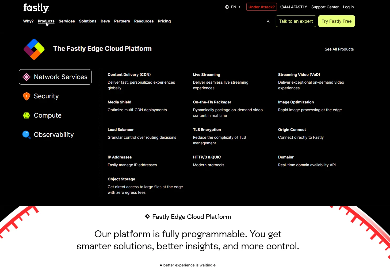Click the Under Attack? button
This screenshot has height=279, width=390.
tap(262, 7)
